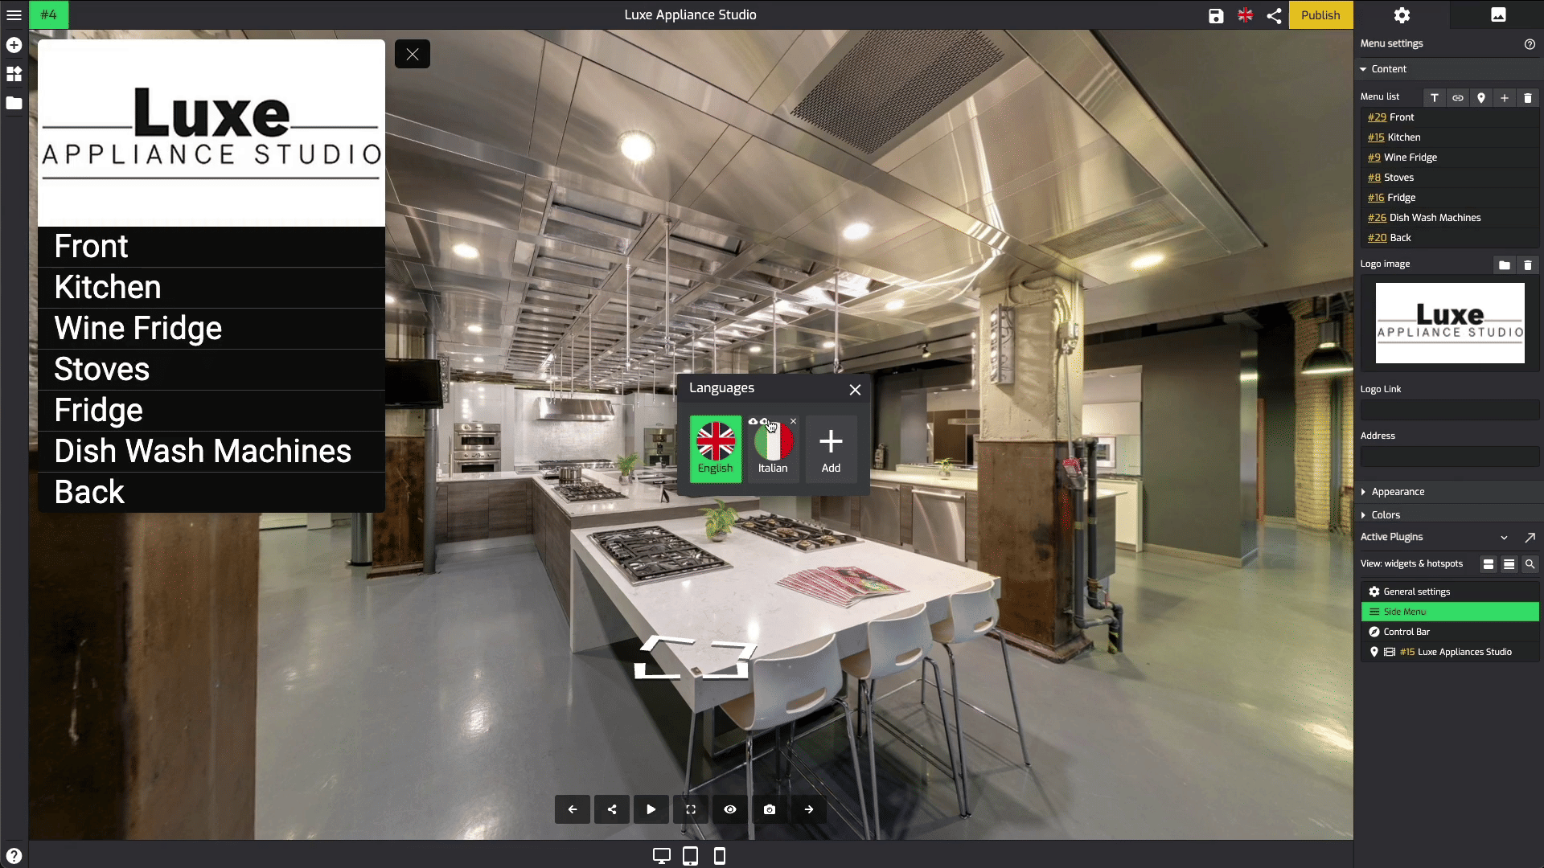1544x868 pixels.
Task: Click the save project icon
Action: [x=1216, y=15]
